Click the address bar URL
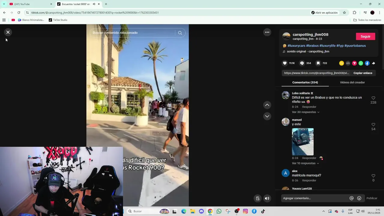This screenshot has width=384, height=216. (95, 13)
